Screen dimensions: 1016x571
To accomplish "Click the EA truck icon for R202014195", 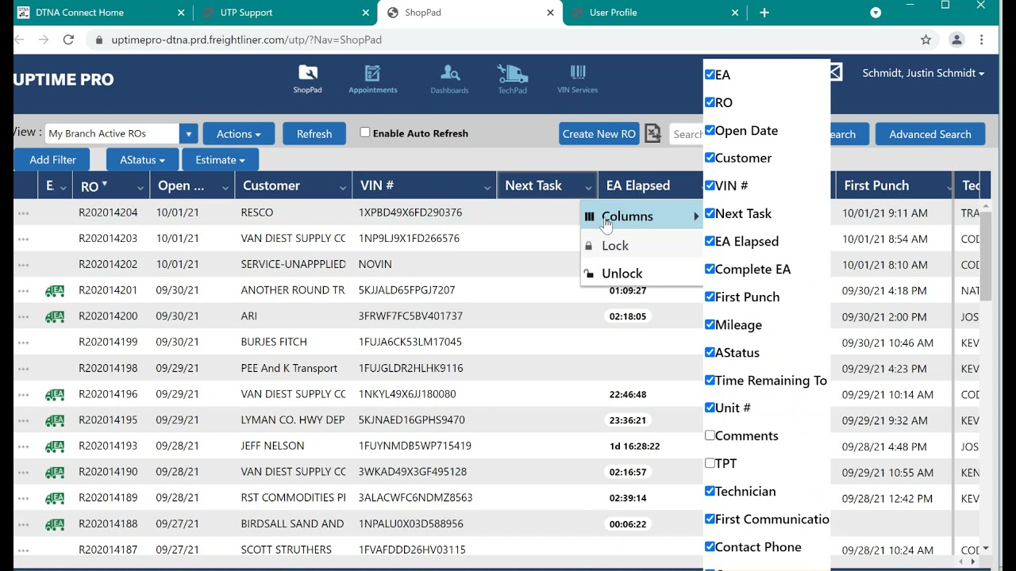I will pyautogui.click(x=55, y=421).
